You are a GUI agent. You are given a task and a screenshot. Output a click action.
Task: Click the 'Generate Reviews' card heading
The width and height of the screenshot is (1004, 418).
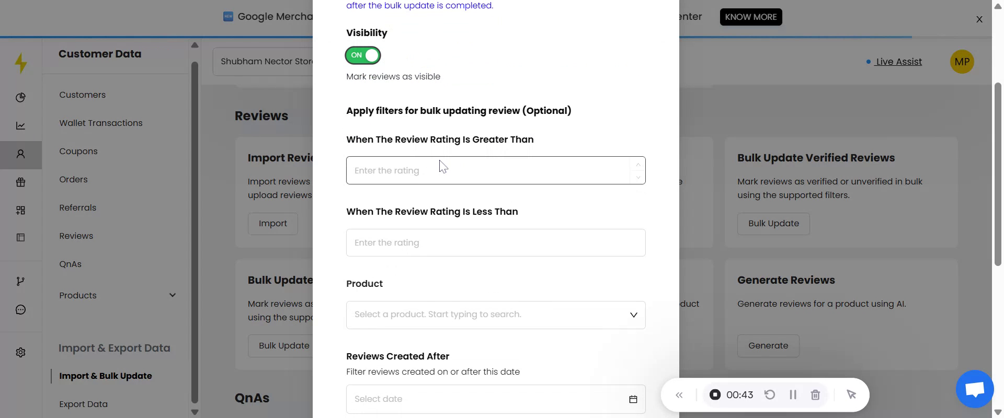[x=786, y=280]
